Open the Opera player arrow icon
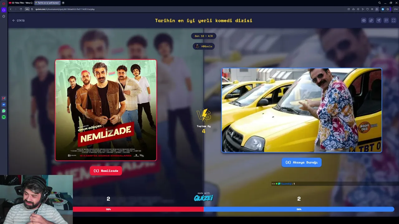 tap(363, 9)
